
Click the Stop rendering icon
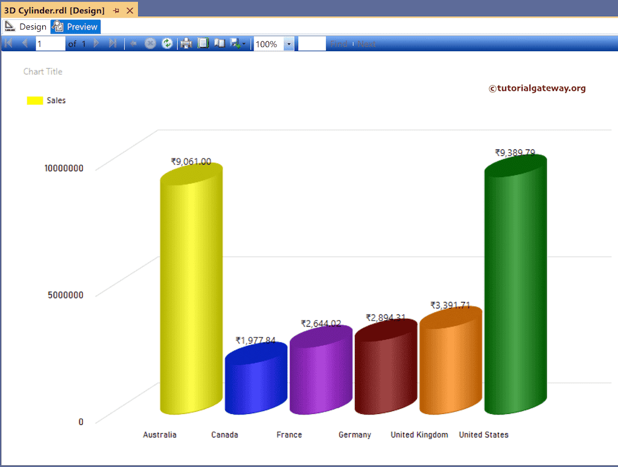(150, 43)
